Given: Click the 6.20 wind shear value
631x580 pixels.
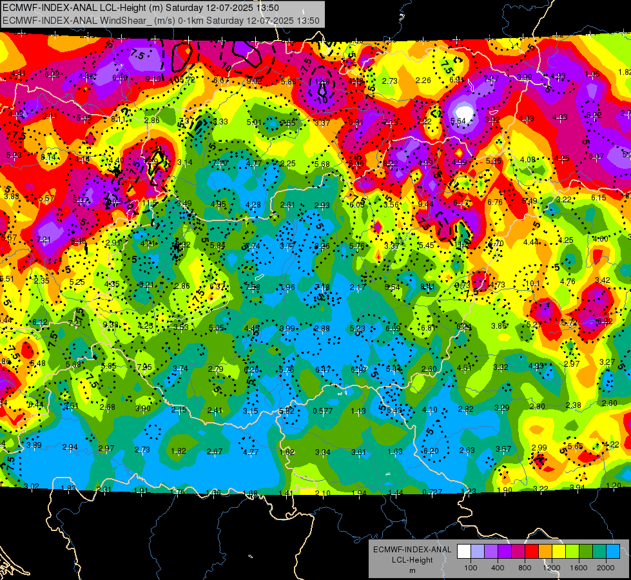Looking at the screenshot, I should pos(431,451).
